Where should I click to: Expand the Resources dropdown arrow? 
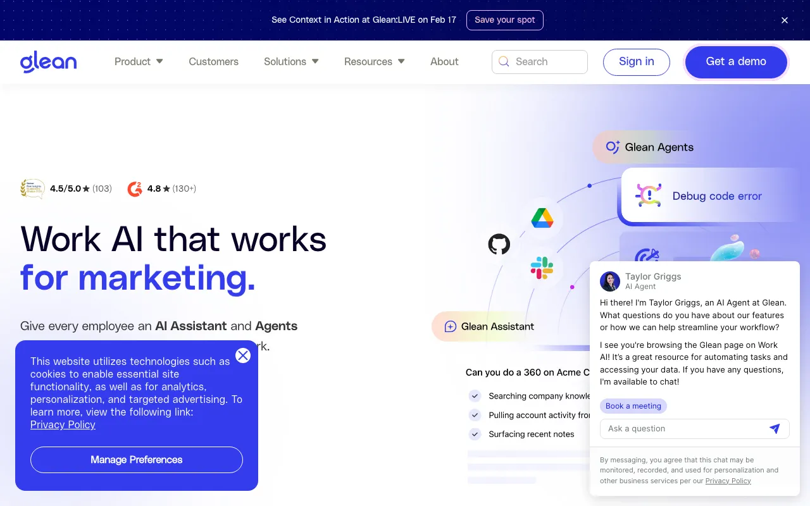[401, 61]
